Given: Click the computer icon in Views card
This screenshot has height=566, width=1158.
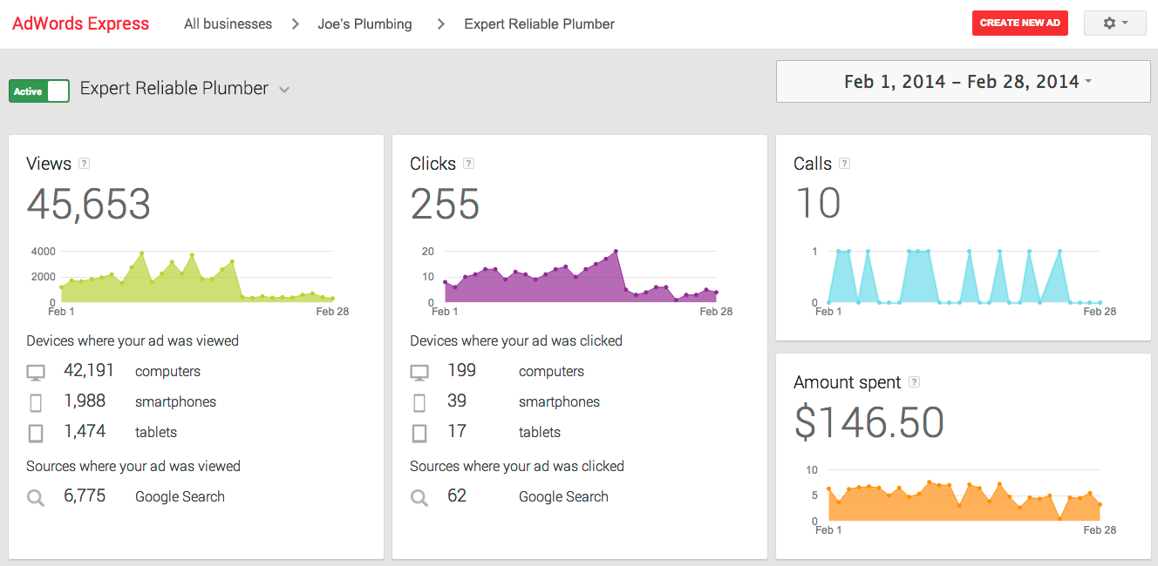Looking at the screenshot, I should tap(36, 373).
